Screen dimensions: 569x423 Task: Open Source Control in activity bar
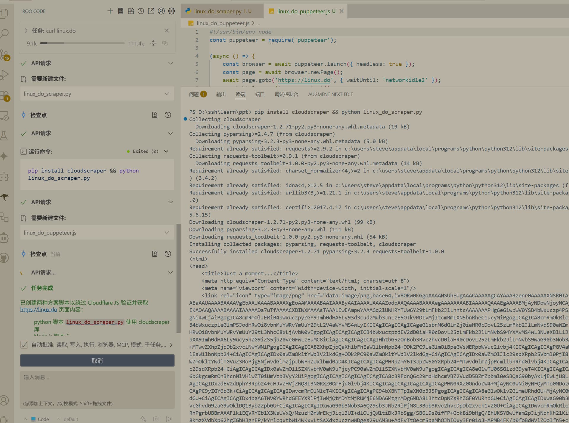click(x=5, y=55)
